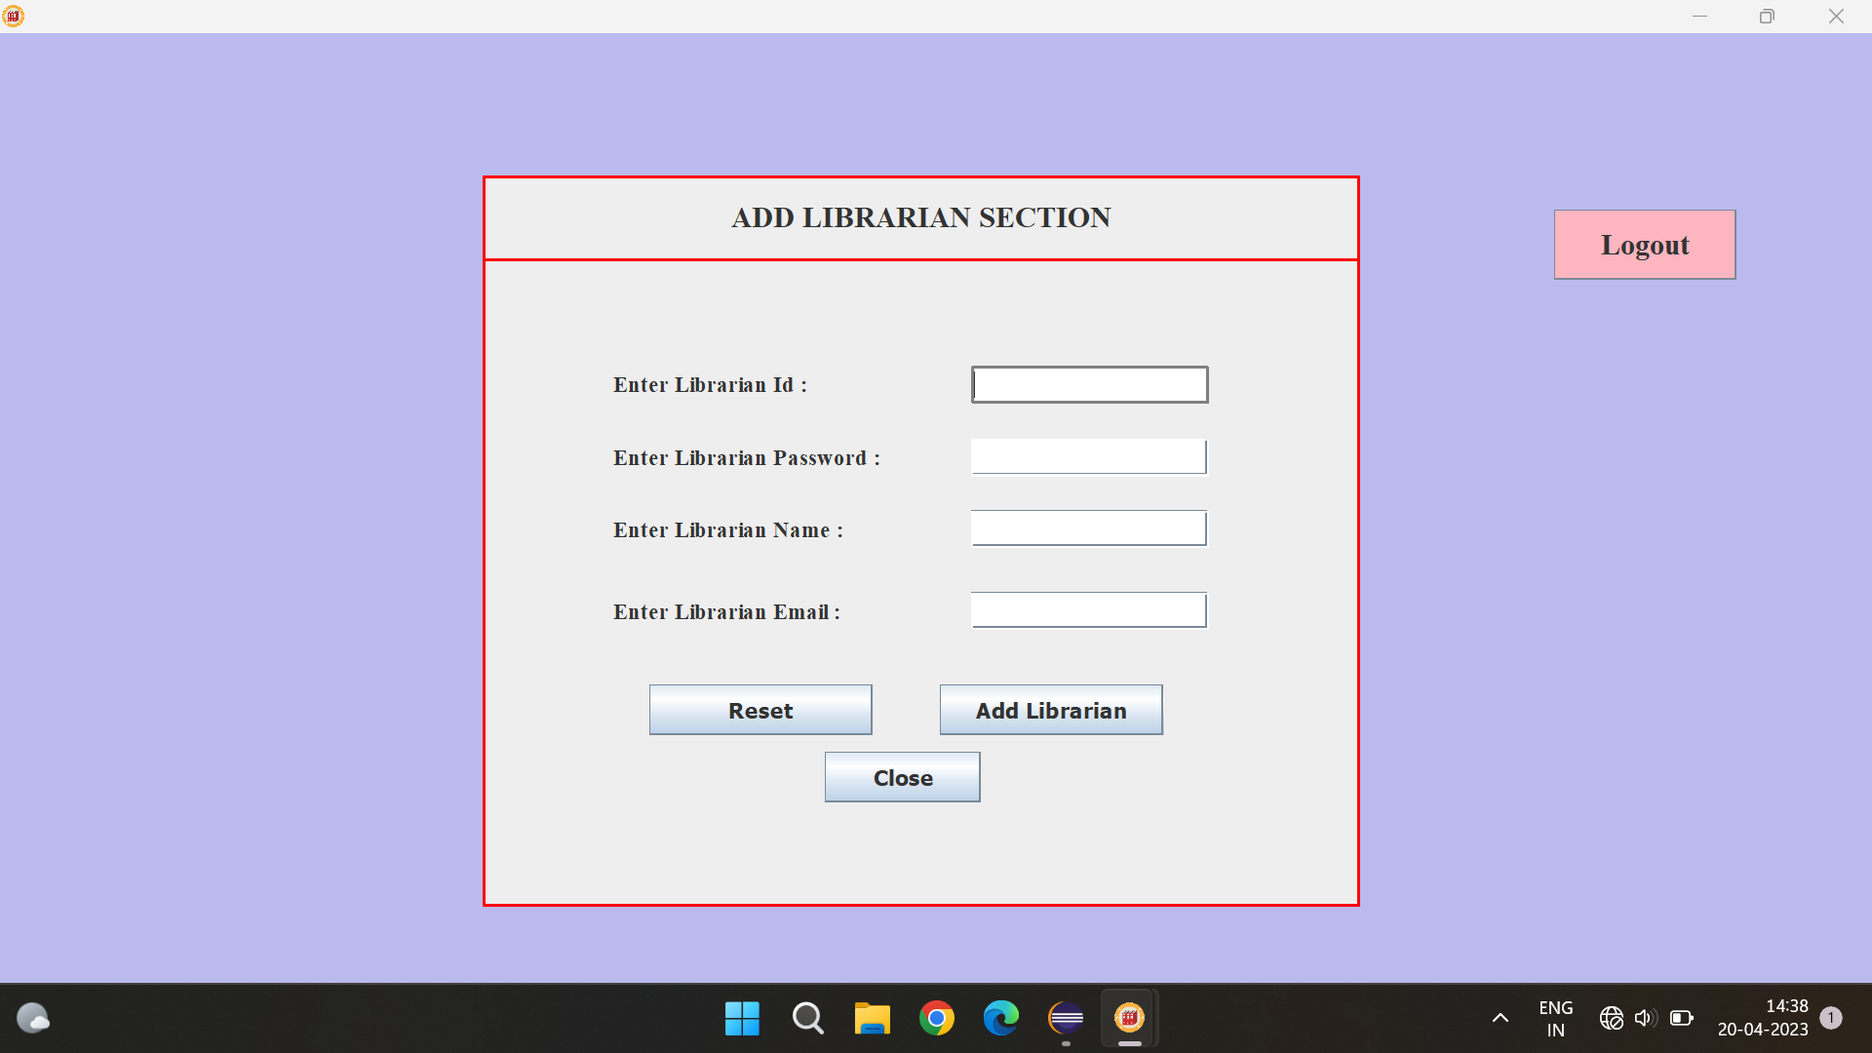The height and width of the screenshot is (1053, 1872).
Task: Open the Windows Start menu
Action: pos(742,1018)
